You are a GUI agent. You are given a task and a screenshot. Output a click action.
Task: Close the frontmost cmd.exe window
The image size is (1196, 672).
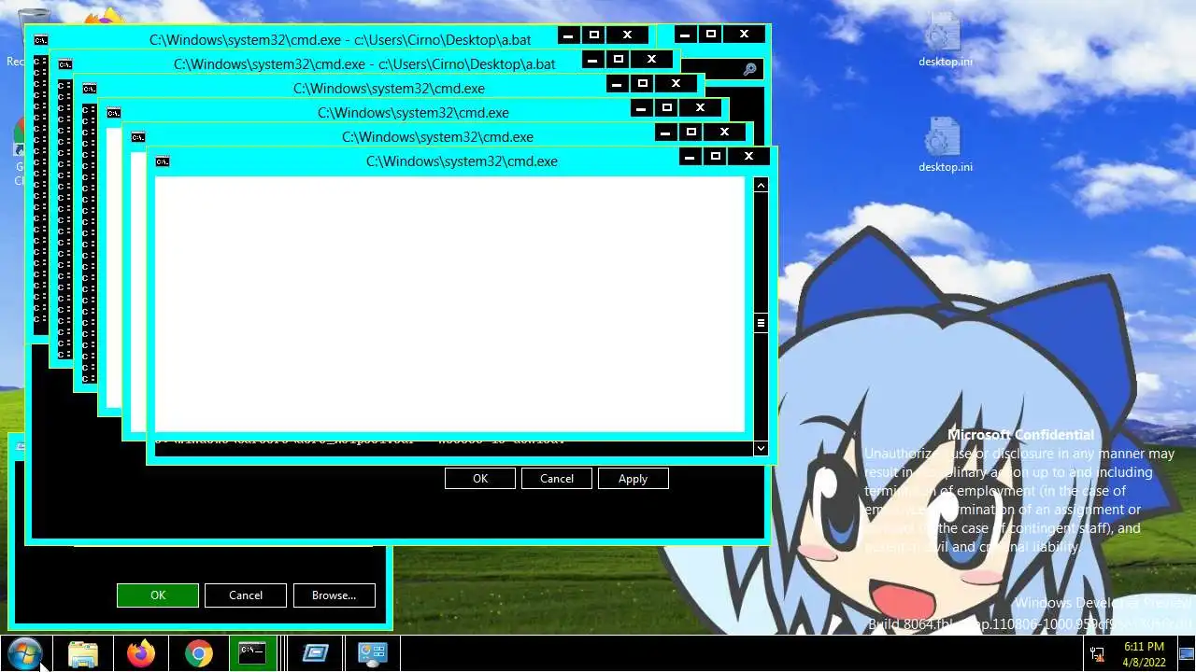[748, 157]
